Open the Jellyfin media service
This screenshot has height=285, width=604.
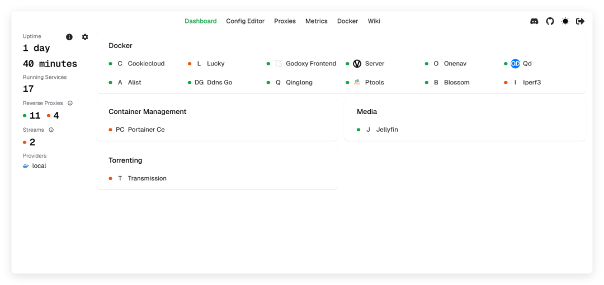click(386, 130)
